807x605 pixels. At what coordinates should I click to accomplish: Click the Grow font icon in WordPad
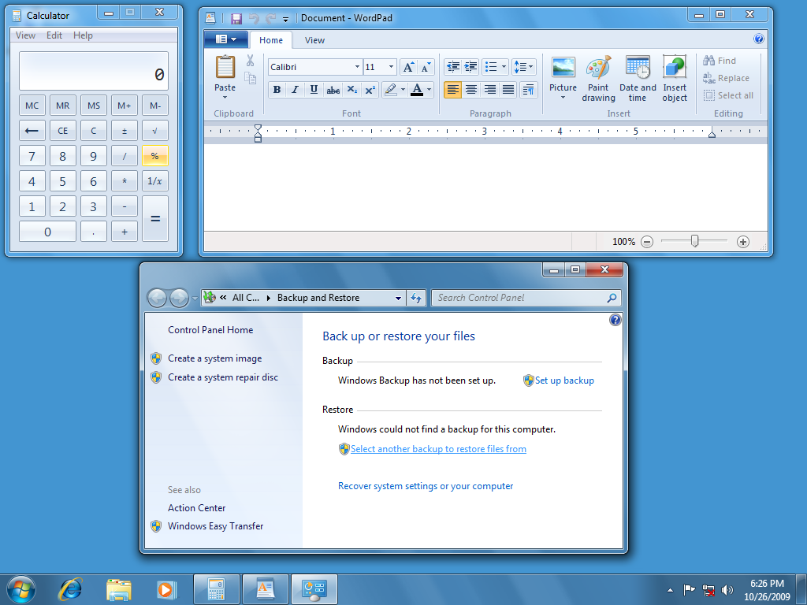pos(408,67)
